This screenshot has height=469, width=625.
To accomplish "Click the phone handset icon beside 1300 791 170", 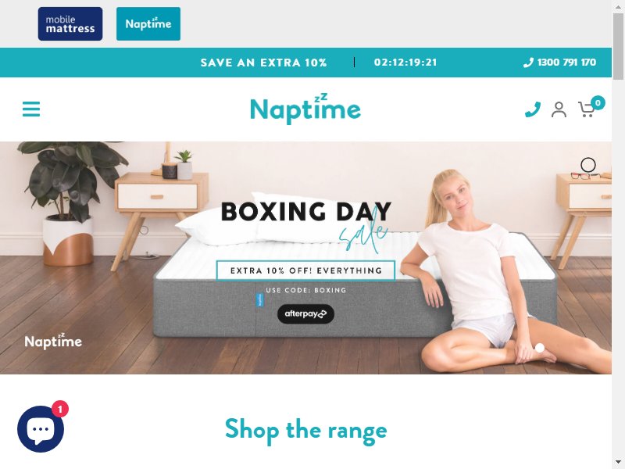I will (528, 63).
